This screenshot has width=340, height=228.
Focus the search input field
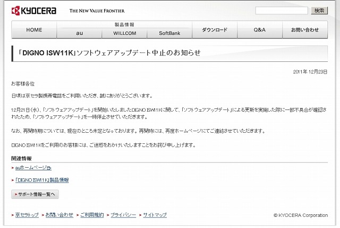click(282, 11)
